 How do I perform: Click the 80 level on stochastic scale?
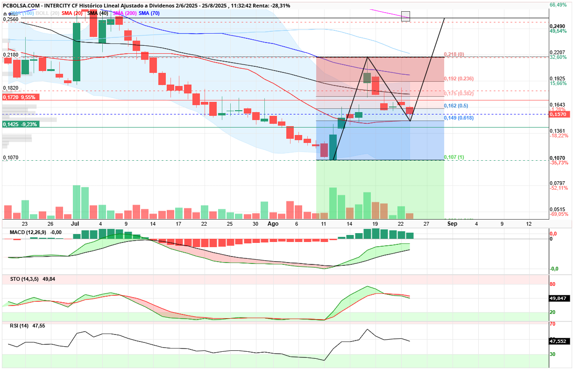(x=552, y=284)
